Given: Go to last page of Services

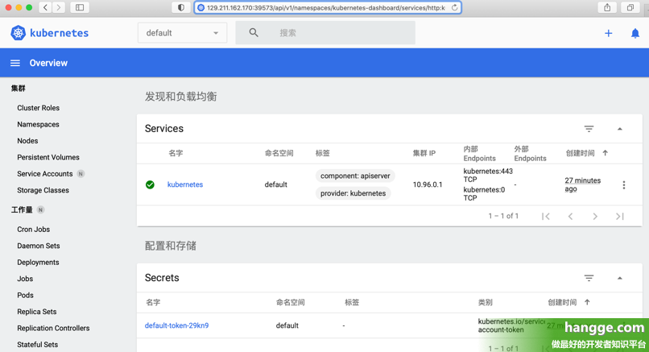Looking at the screenshot, I should 620,216.
